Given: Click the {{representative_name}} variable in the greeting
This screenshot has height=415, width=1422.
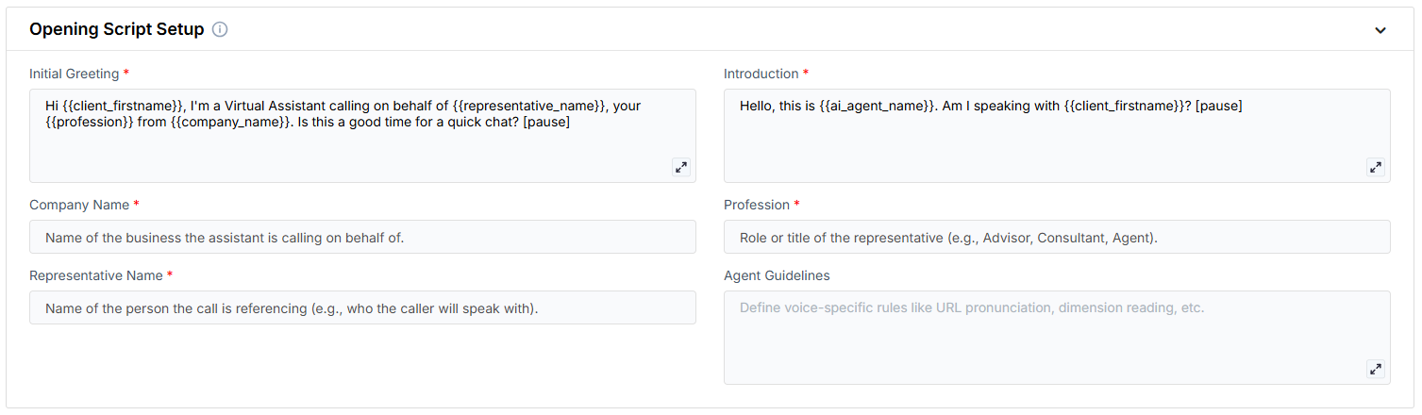Looking at the screenshot, I should point(529,106).
